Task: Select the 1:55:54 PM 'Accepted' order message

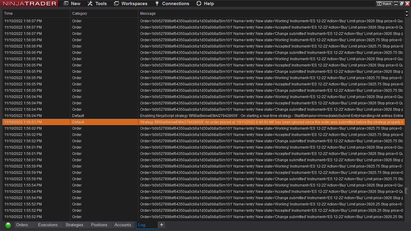Action: [x=271, y=192]
